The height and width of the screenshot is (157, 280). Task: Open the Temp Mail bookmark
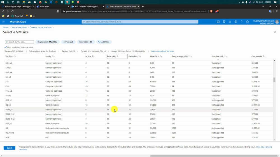point(17,16)
